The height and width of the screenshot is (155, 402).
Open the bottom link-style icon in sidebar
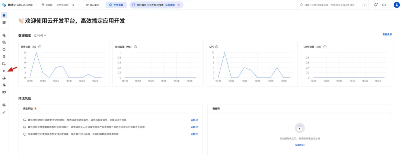point(4,112)
